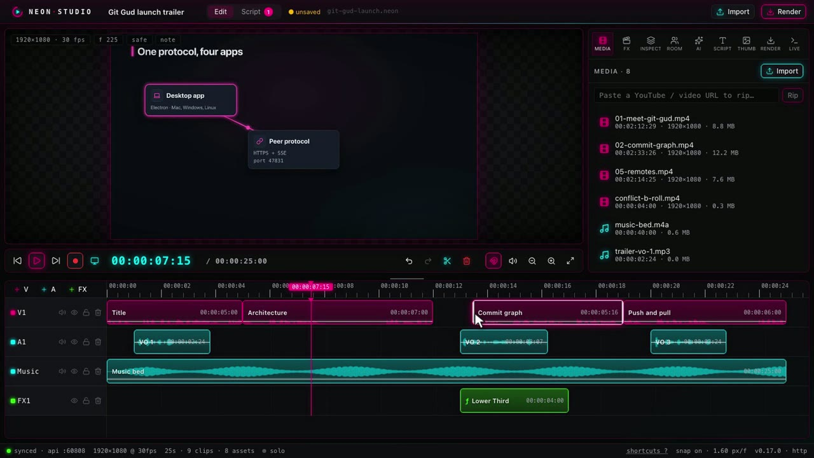Screen dimensions: 814x458
Task: Zoom out the timeline
Action: pyautogui.click(x=532, y=261)
